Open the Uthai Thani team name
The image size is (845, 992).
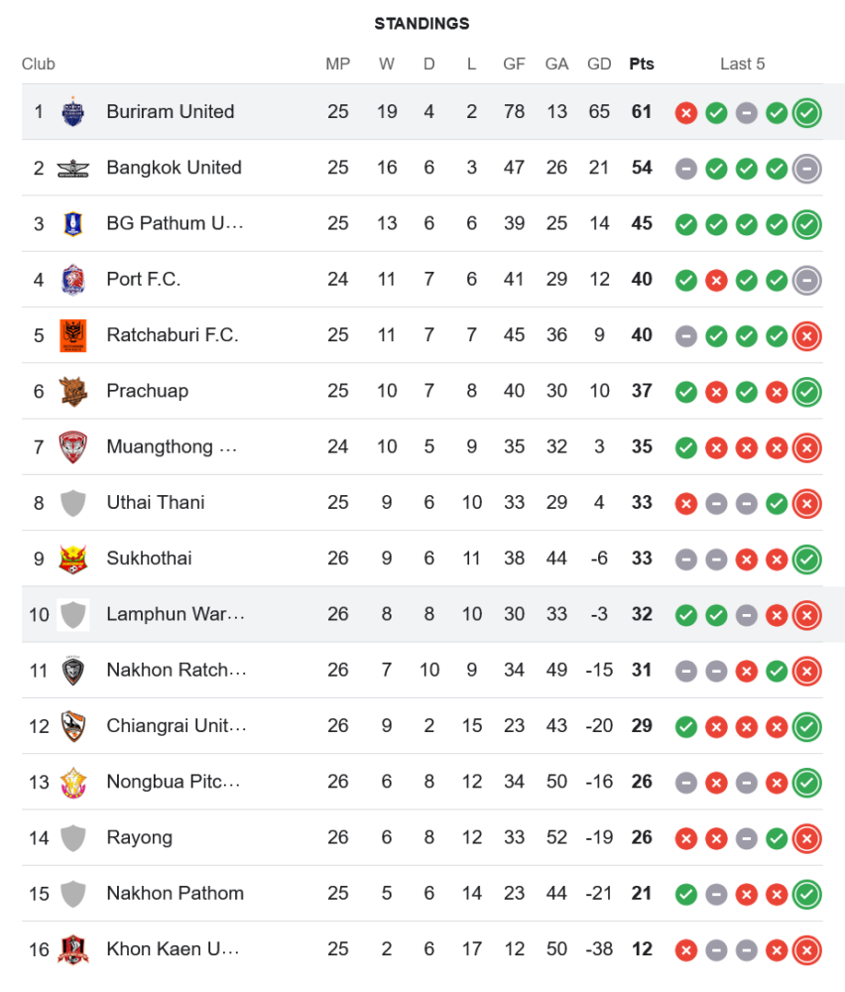click(156, 503)
